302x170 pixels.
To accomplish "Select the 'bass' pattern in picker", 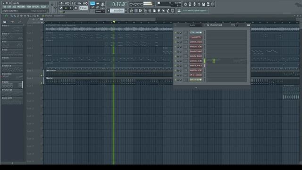I will pos(12,52).
